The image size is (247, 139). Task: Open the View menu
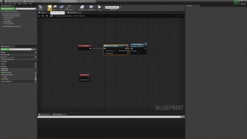coord(15,3)
